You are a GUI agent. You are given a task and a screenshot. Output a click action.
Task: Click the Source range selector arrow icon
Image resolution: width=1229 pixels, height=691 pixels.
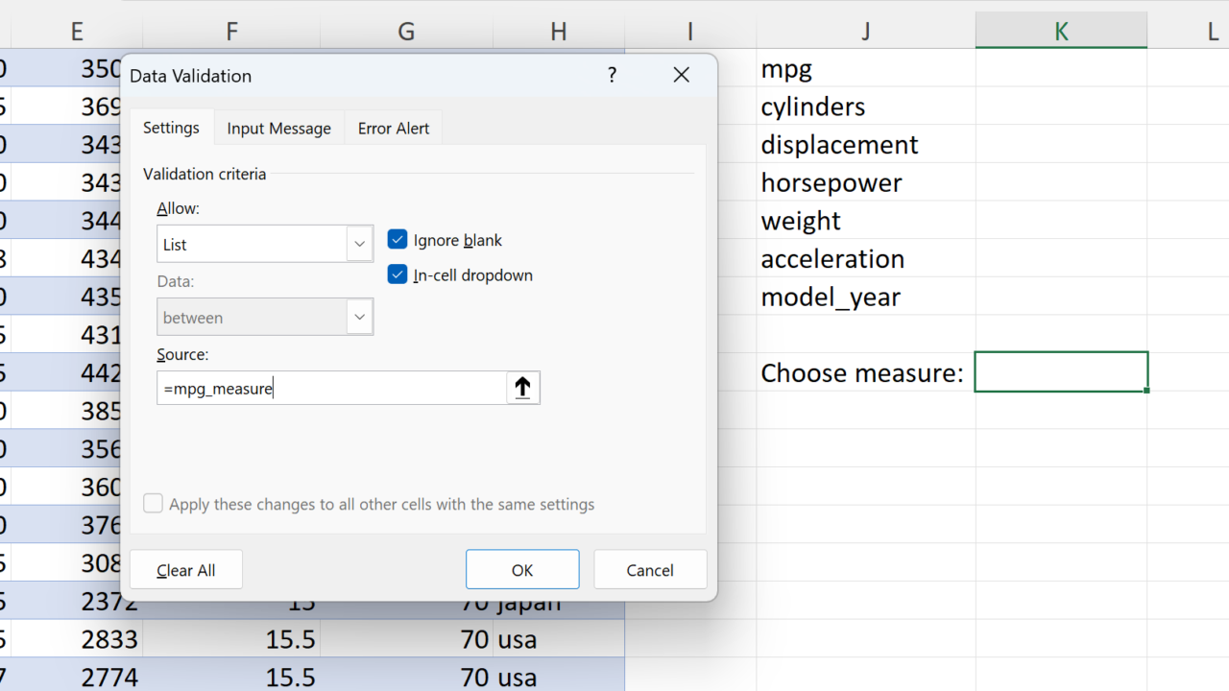[522, 388]
